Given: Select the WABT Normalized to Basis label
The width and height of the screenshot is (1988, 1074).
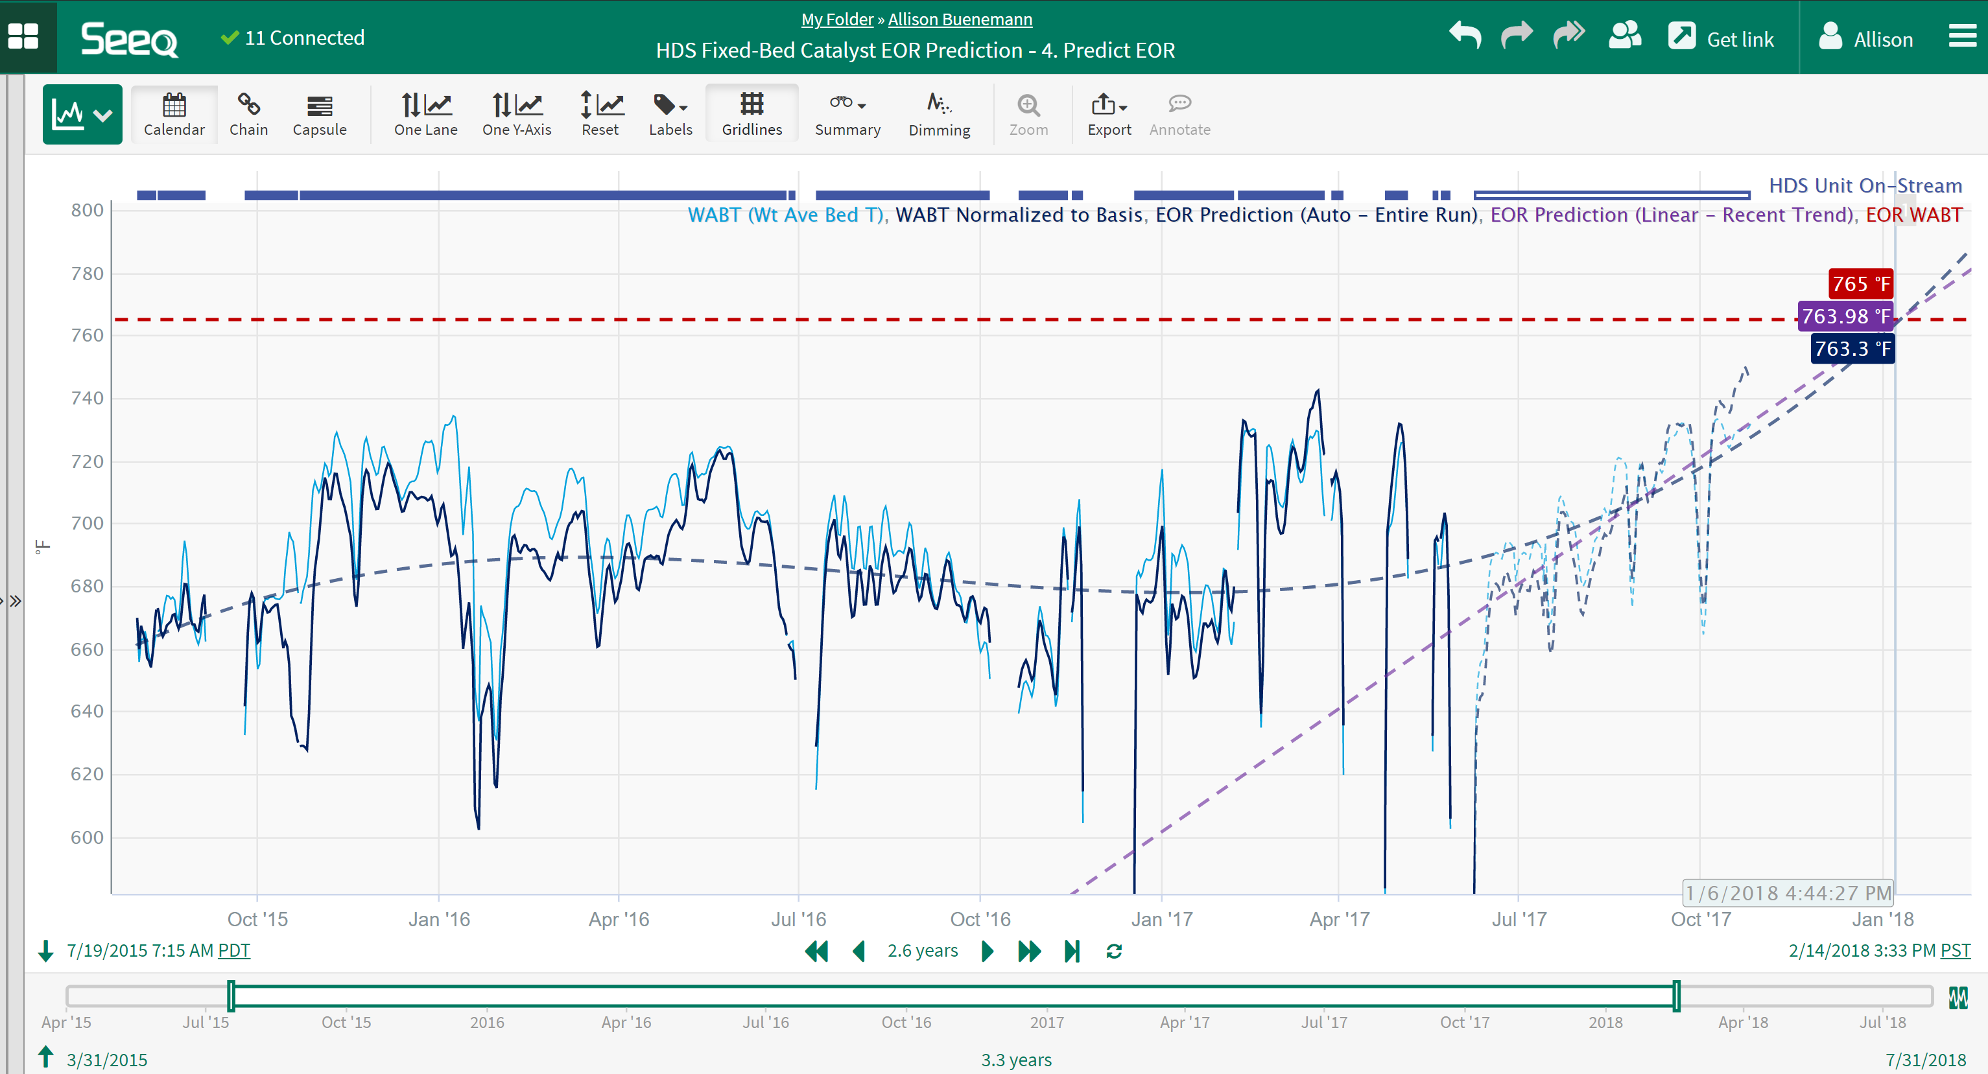Looking at the screenshot, I should click(1019, 215).
